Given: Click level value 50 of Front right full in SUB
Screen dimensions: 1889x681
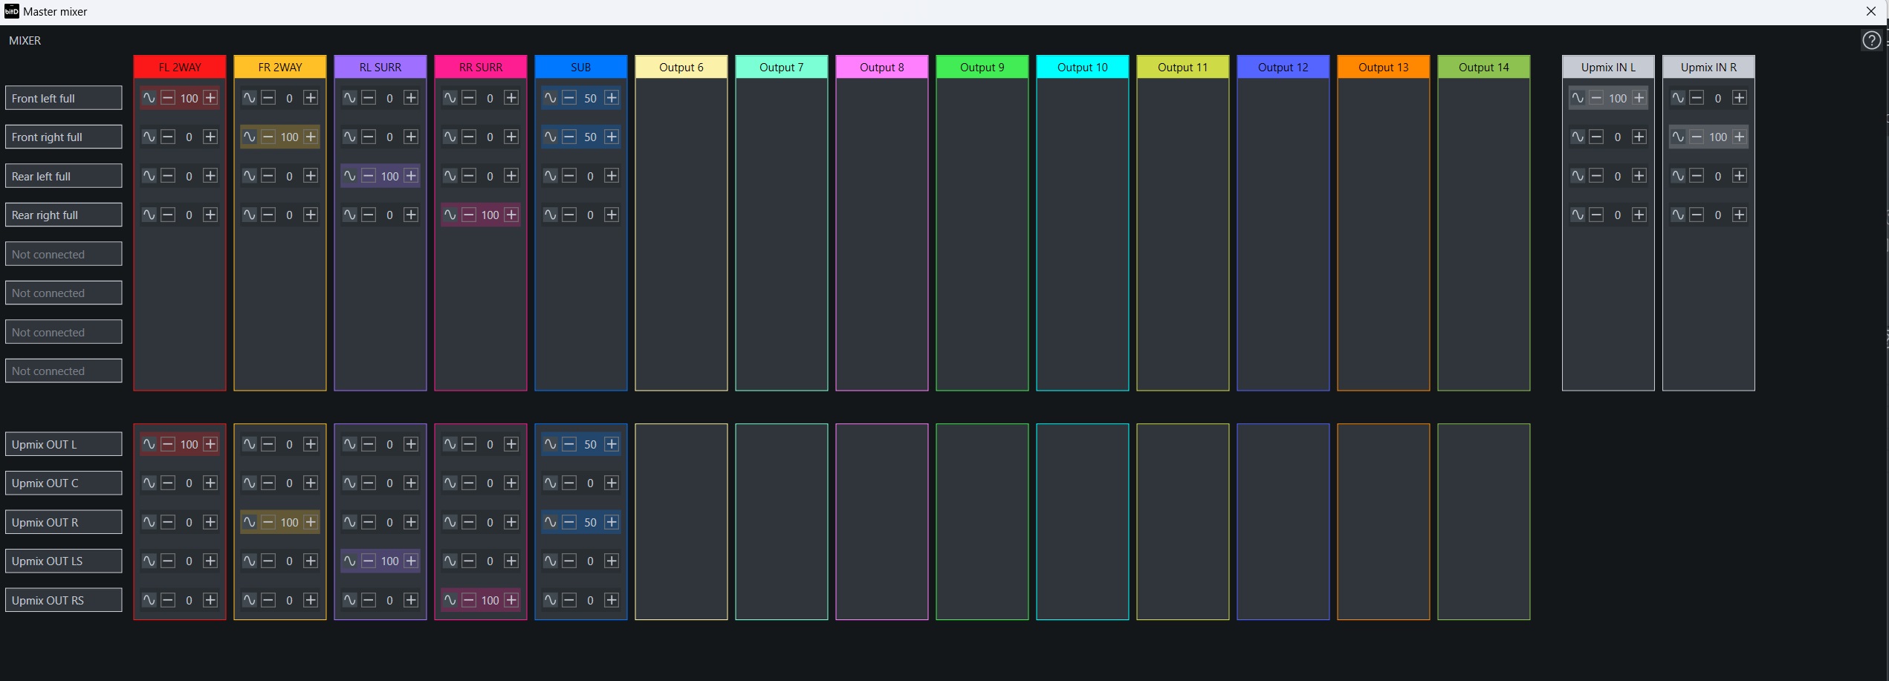Looking at the screenshot, I should click(x=590, y=137).
